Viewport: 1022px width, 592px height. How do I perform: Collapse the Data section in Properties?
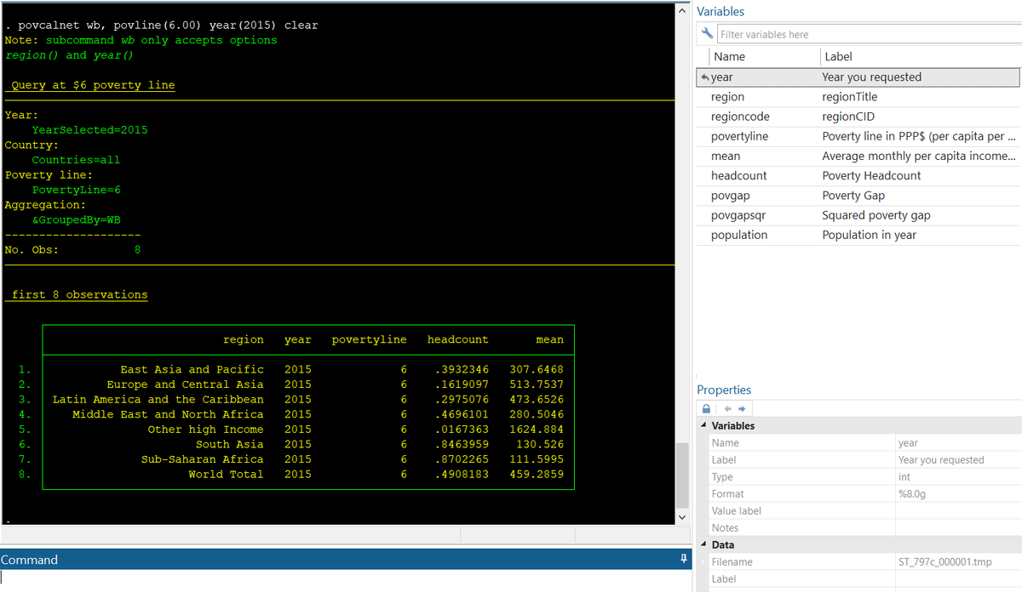click(x=703, y=545)
